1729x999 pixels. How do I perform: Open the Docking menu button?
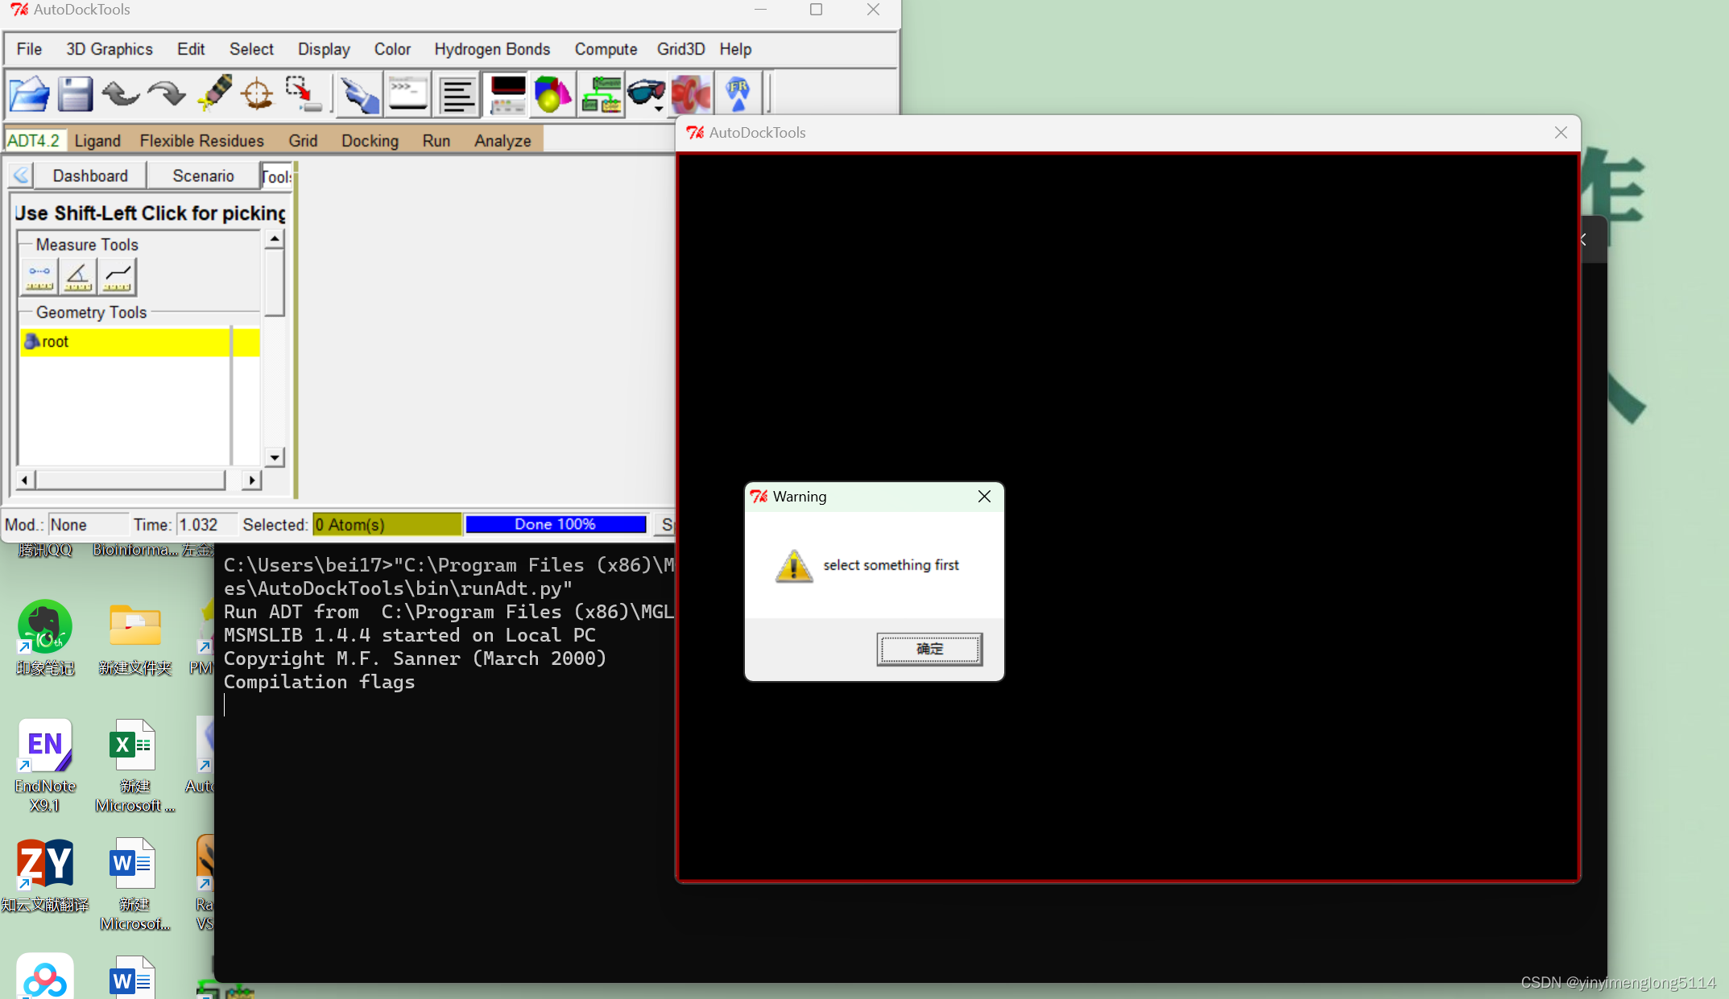click(x=370, y=141)
